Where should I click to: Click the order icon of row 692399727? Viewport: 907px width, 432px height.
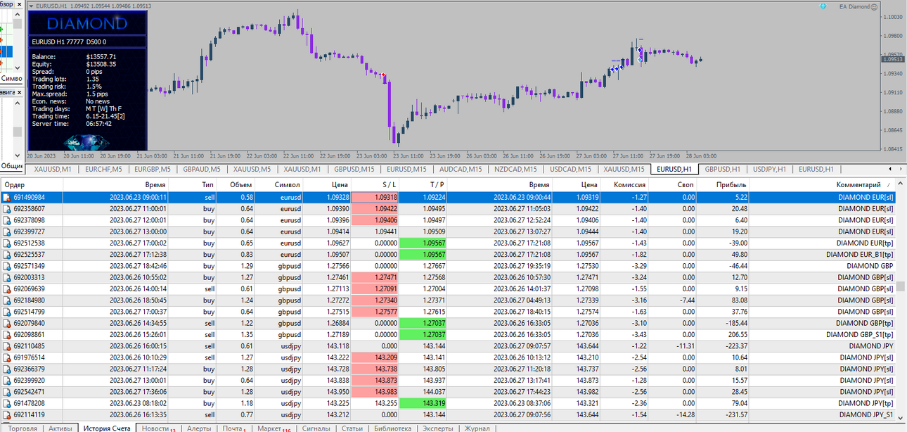click(8, 231)
